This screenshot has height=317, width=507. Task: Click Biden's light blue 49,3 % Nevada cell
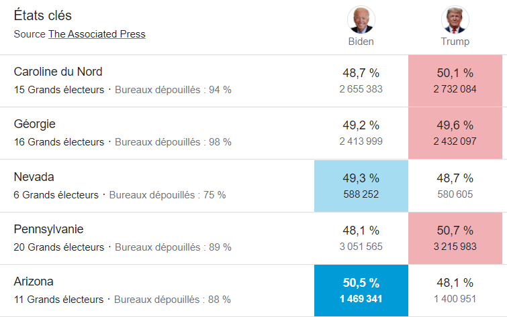361,186
